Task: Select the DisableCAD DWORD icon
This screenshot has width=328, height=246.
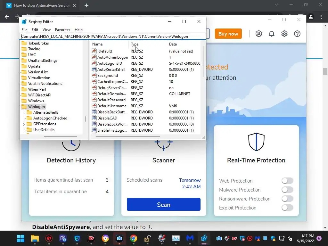Action: (94, 118)
